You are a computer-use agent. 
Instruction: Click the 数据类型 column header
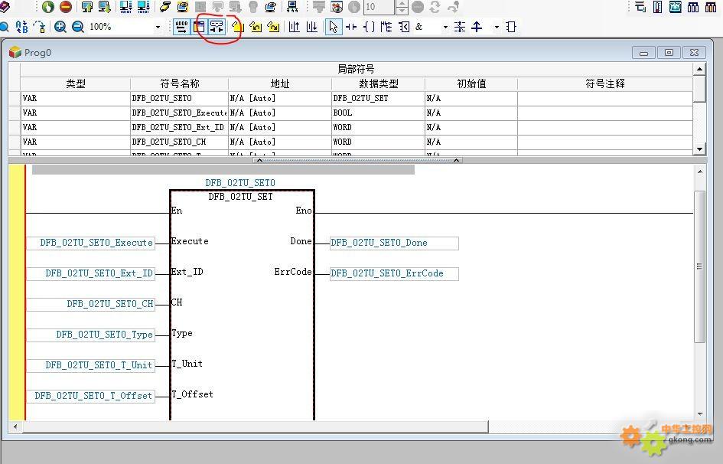pos(378,83)
